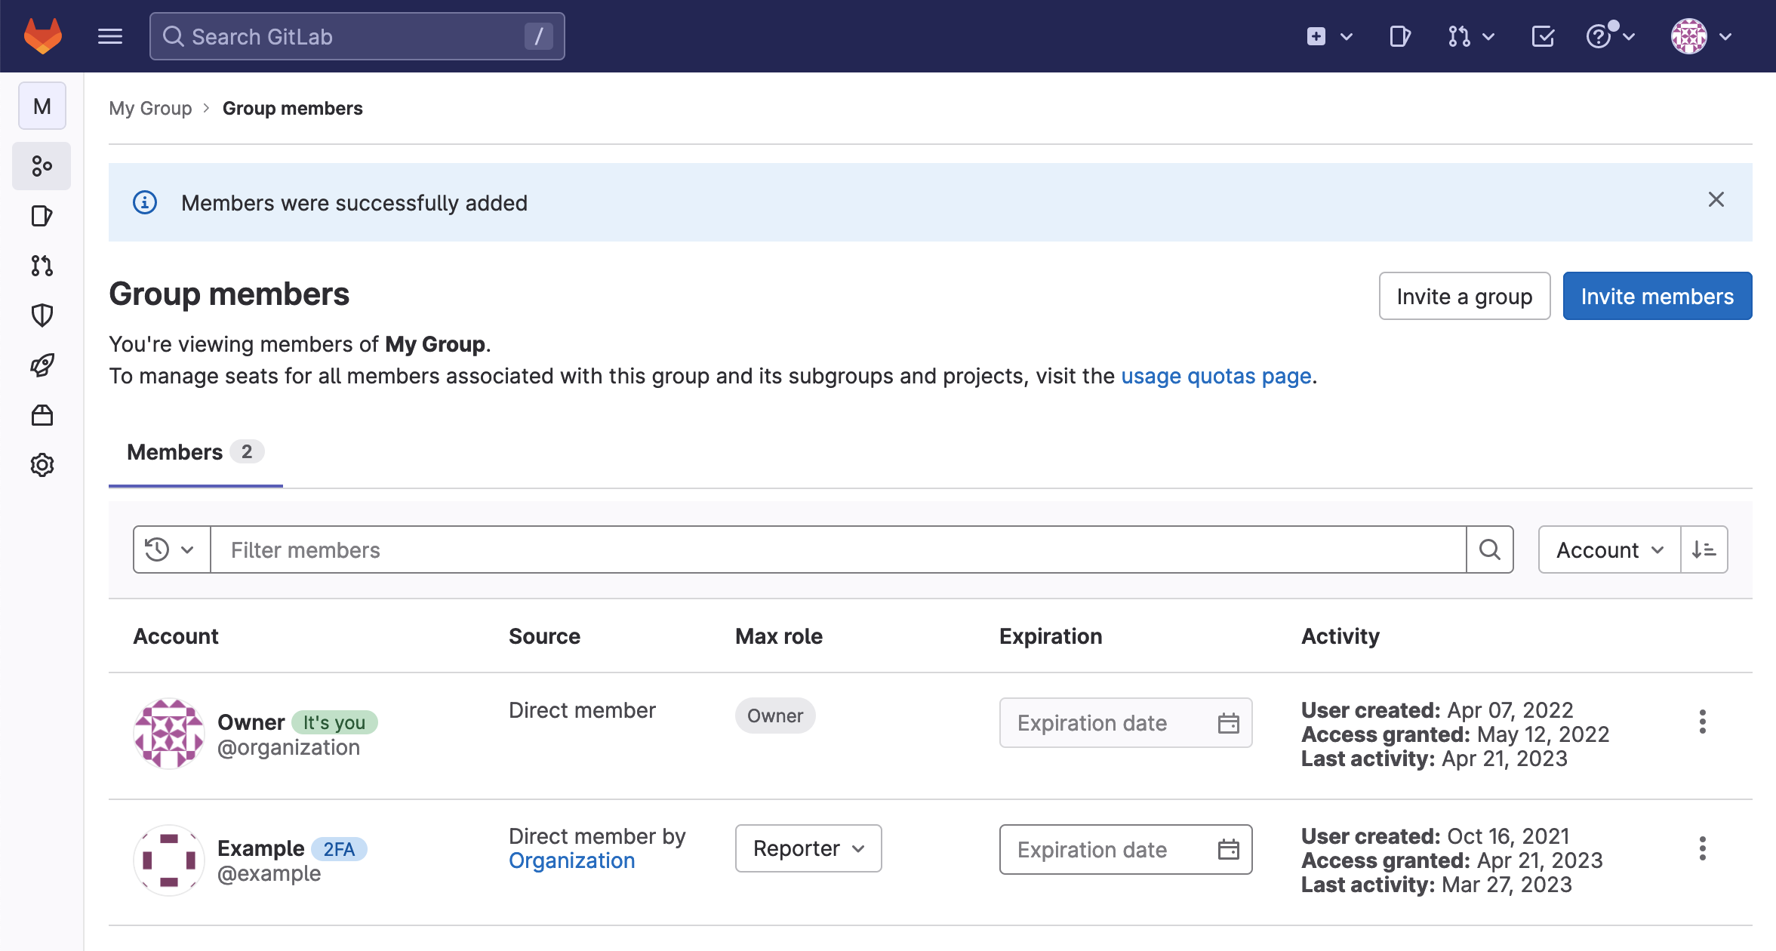The width and height of the screenshot is (1776, 951).
Task: Open the Help question mark icon
Action: point(1599,36)
